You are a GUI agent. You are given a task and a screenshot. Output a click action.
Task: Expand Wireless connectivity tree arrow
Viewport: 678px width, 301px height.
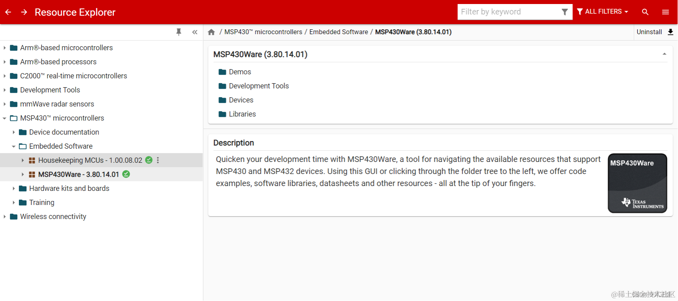[x=4, y=217]
